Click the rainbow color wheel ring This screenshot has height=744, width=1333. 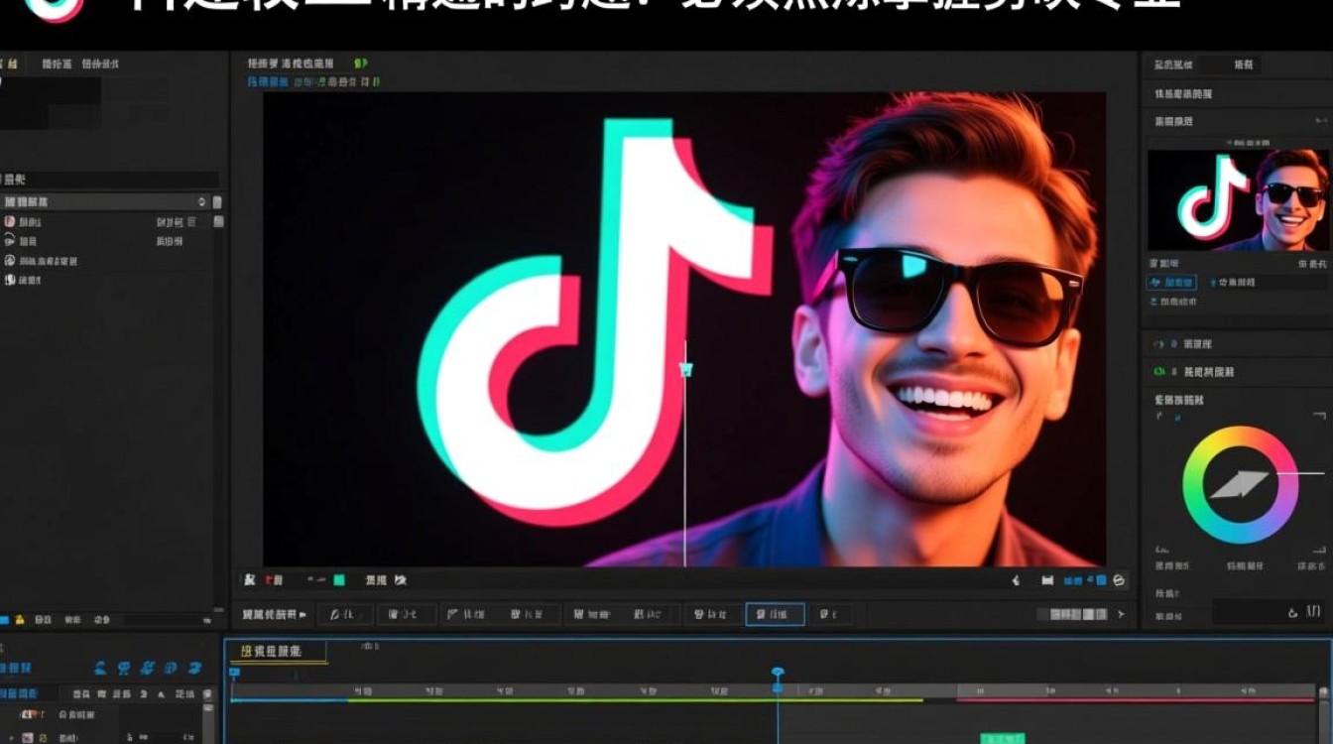click(1241, 436)
